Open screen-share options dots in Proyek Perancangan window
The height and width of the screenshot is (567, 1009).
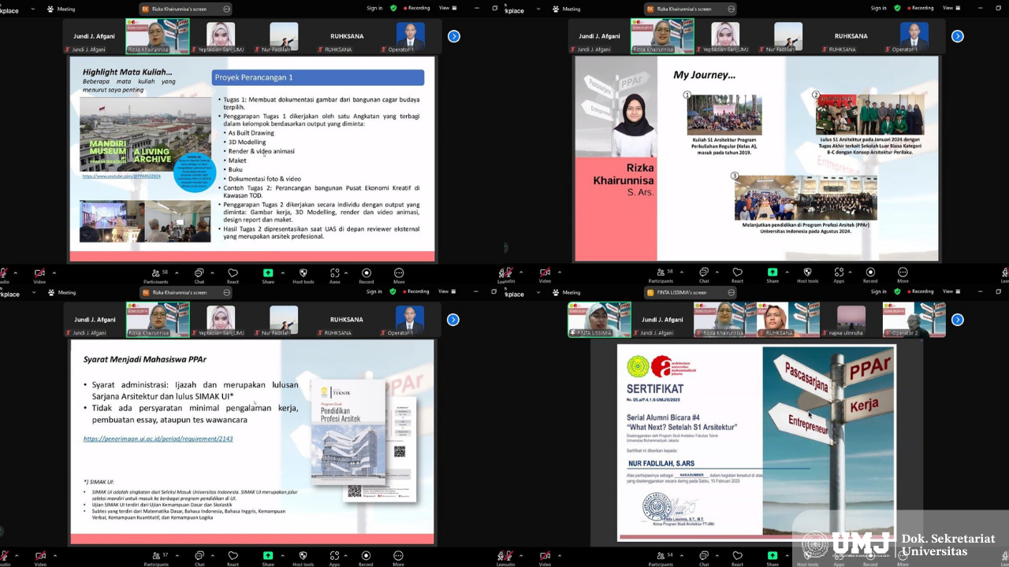coord(227,9)
